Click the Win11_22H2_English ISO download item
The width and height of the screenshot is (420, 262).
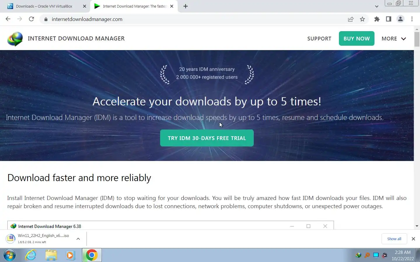point(43,239)
